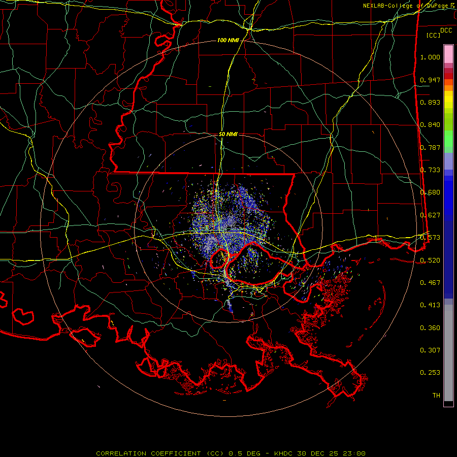Image resolution: width=457 pixels, height=457 pixels.
Task: Click the 0.840 color scale value
Action: tap(430, 125)
